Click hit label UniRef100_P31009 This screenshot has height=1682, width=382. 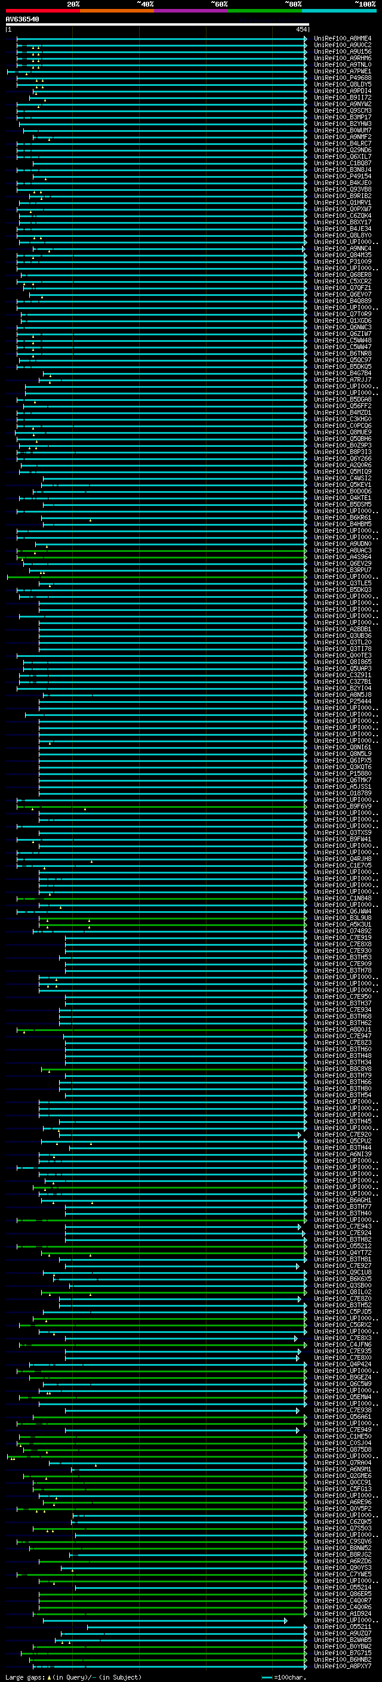343,262
